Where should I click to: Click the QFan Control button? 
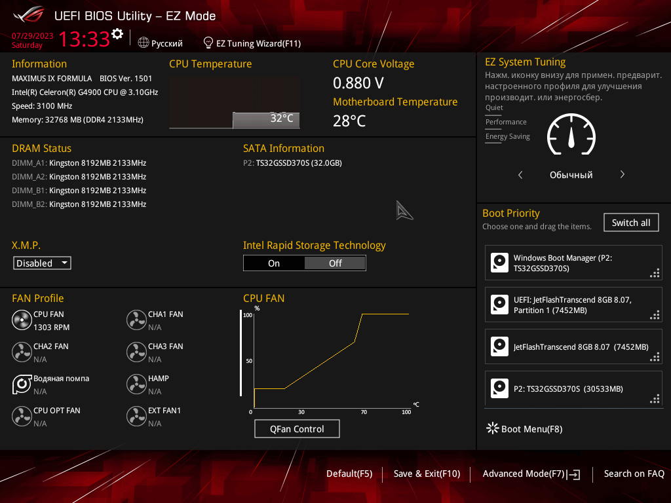[x=297, y=428]
